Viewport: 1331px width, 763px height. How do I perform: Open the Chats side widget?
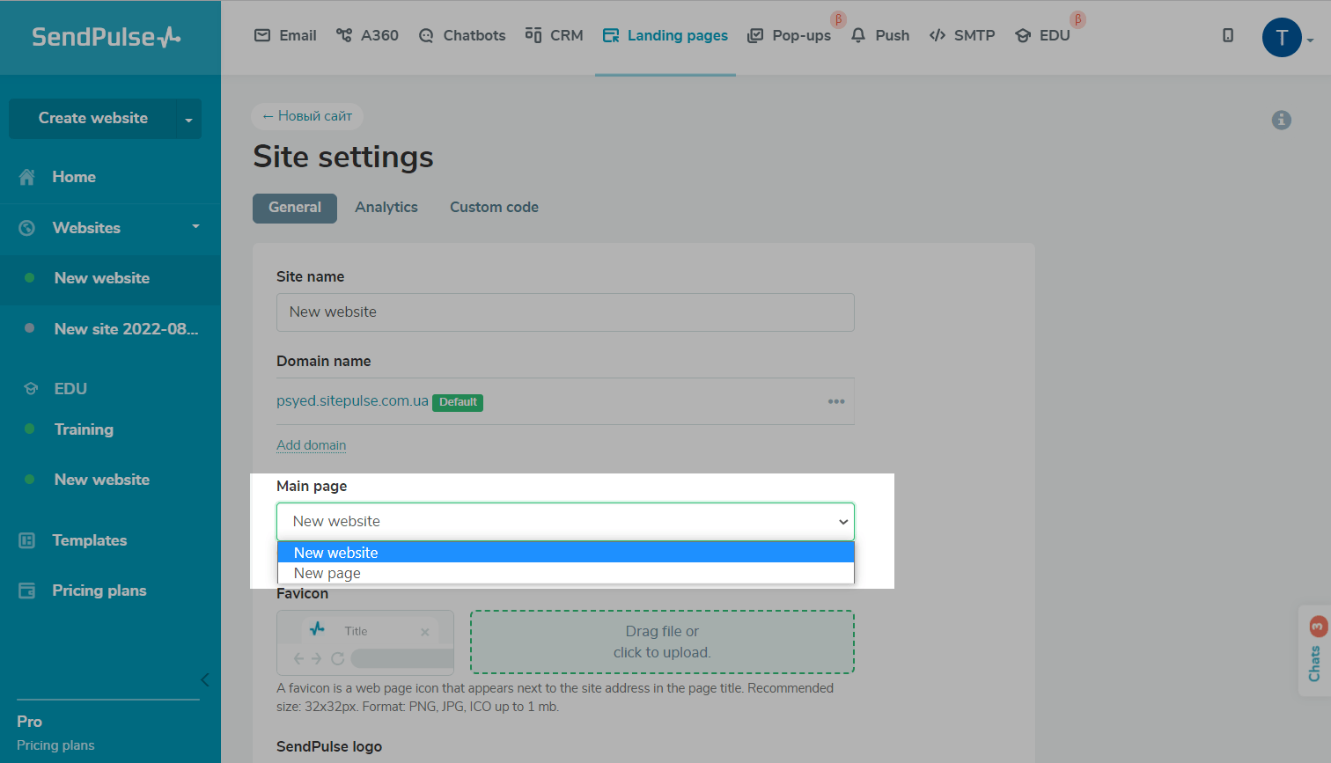tap(1315, 651)
